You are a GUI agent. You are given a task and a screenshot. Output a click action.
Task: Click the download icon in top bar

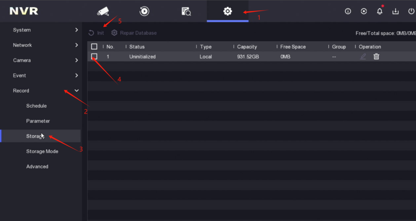point(395,11)
